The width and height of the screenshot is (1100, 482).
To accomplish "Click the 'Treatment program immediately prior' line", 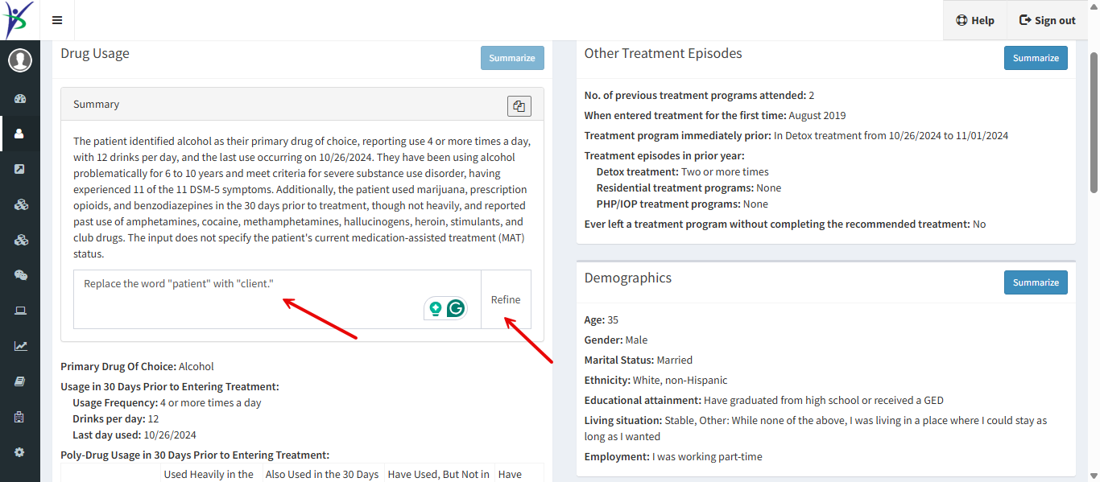I will [796, 136].
